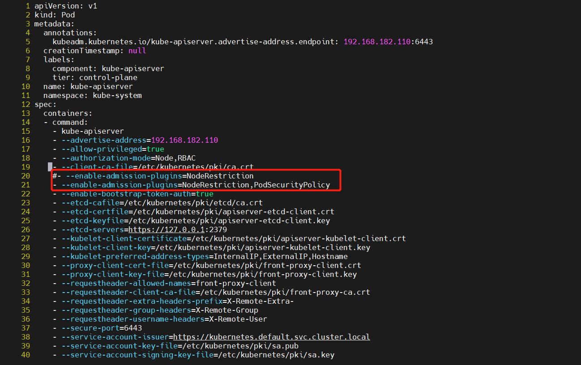Click the cursor block on line 19
Viewport: 581px width, 365px height.
(49, 167)
